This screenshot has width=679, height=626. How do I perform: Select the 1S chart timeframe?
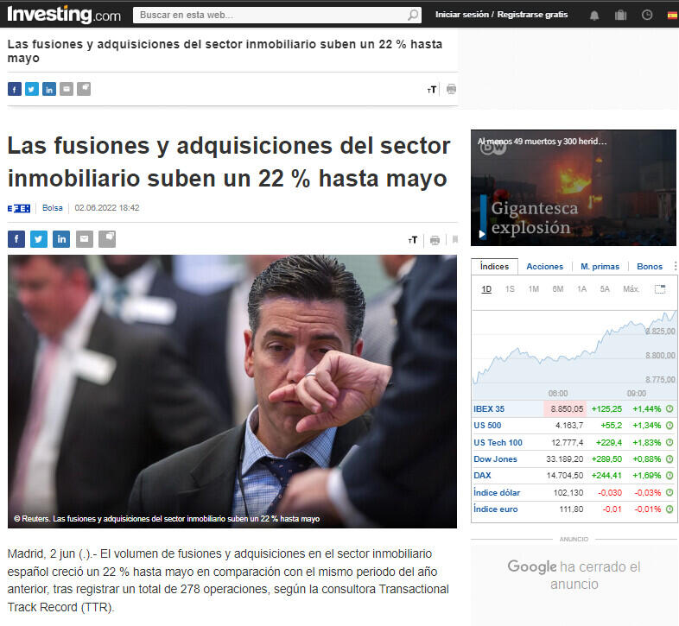point(510,289)
